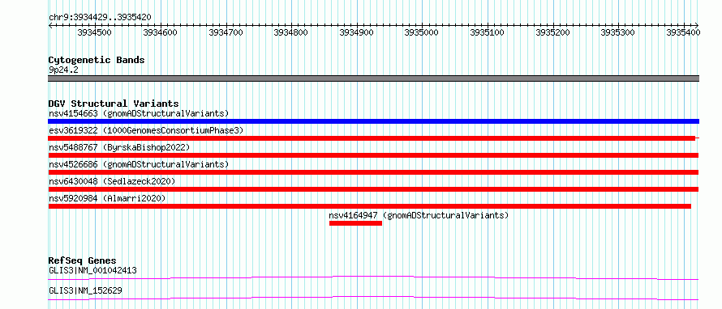Click the red bar under nsv4526686
The width and height of the screenshot is (722, 309).
tap(373, 172)
